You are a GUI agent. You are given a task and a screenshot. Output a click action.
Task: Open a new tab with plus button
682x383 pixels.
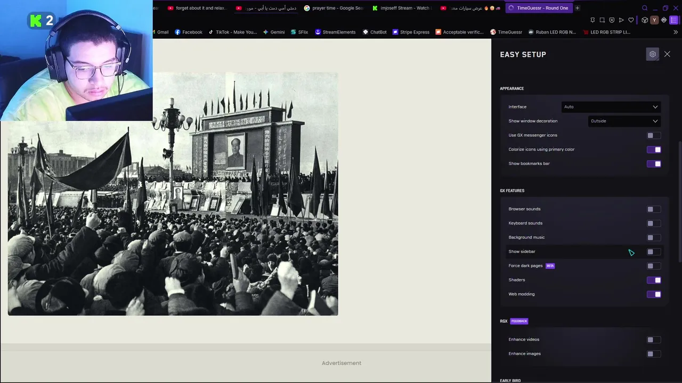pos(577,8)
